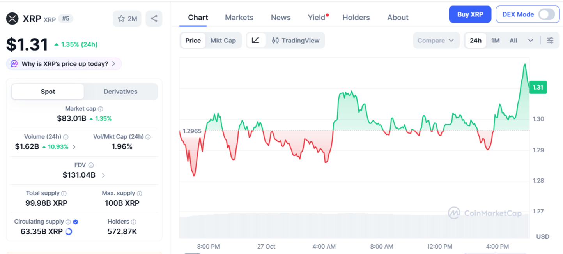Image resolution: width=563 pixels, height=254 pixels.
Task: Click info icon next to Circulating supply
Action: [x=68, y=222]
